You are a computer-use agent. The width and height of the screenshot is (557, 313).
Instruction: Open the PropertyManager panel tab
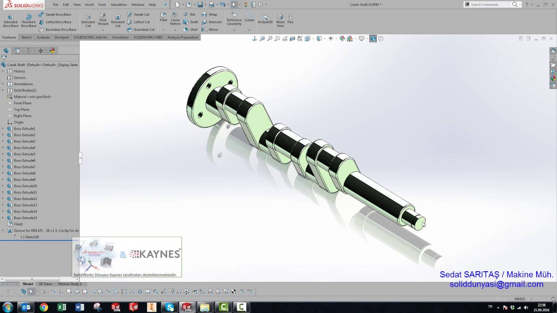[17, 50]
